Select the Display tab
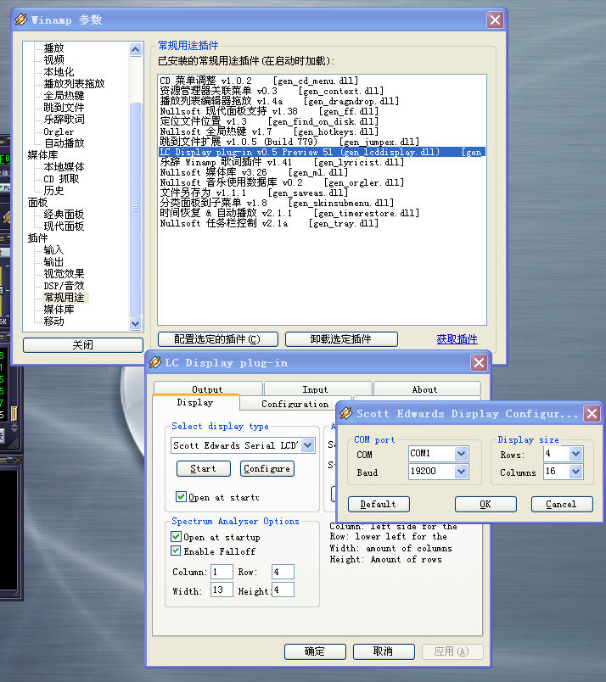 tap(195, 402)
